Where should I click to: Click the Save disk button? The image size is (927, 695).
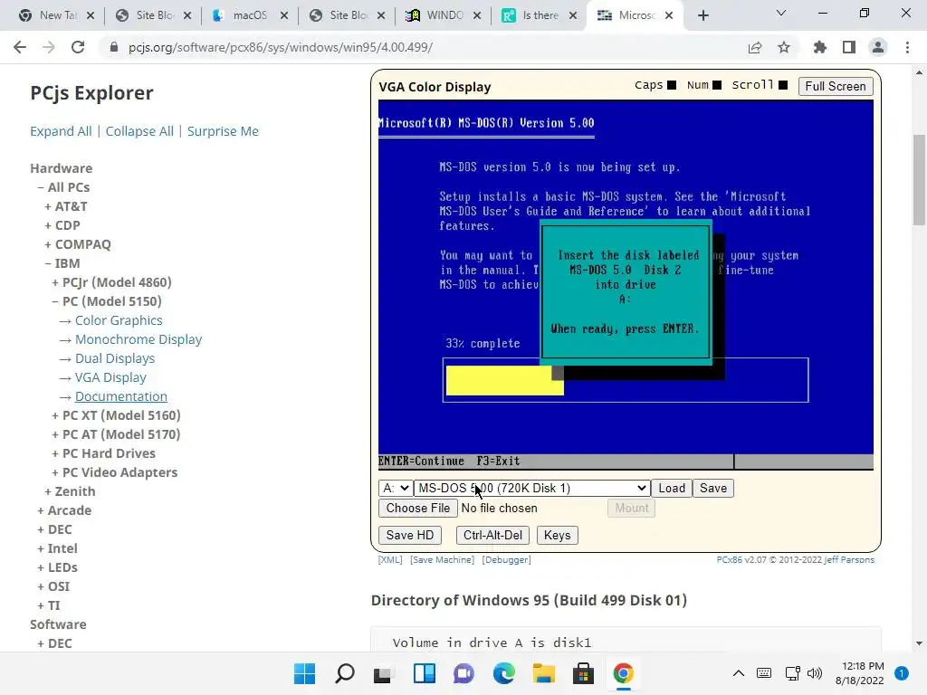[x=713, y=488]
